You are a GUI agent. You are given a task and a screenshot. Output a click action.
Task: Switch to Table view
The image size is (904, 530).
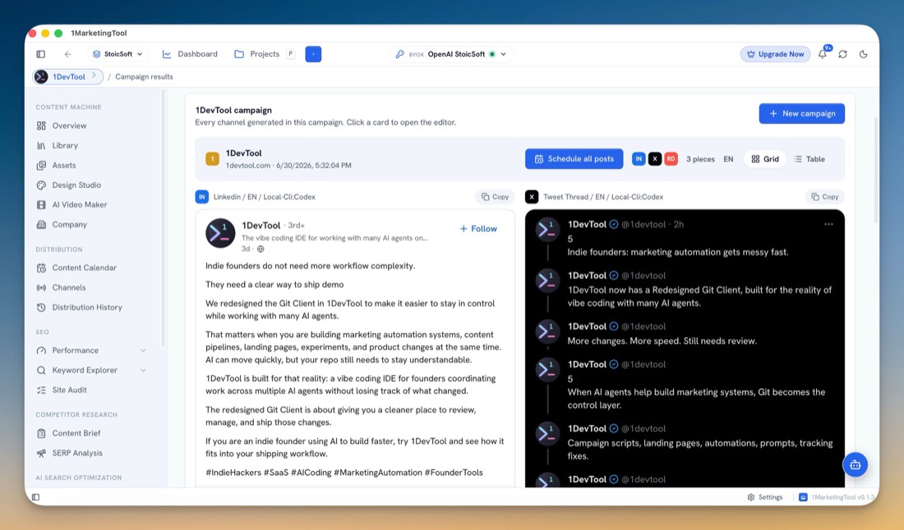point(809,159)
